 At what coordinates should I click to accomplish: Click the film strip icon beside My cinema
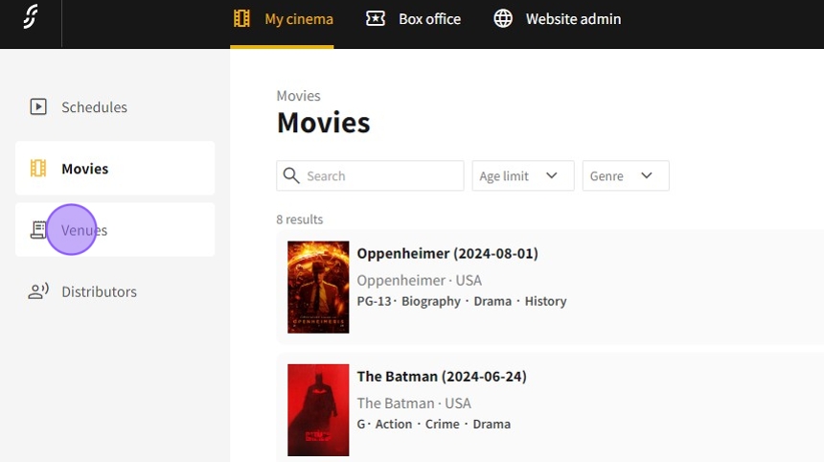[241, 19]
